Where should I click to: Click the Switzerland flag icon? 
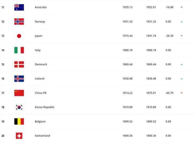(19, 136)
